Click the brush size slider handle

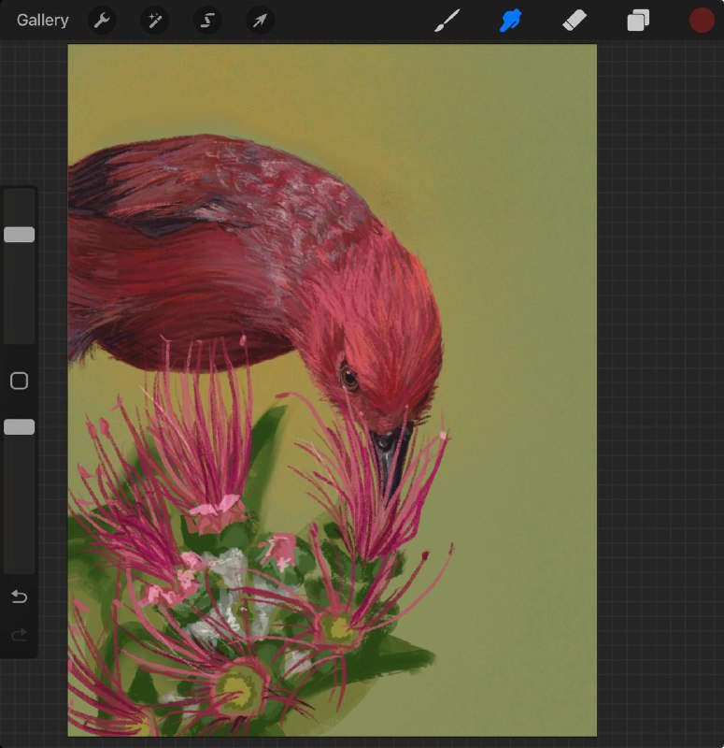coord(19,235)
